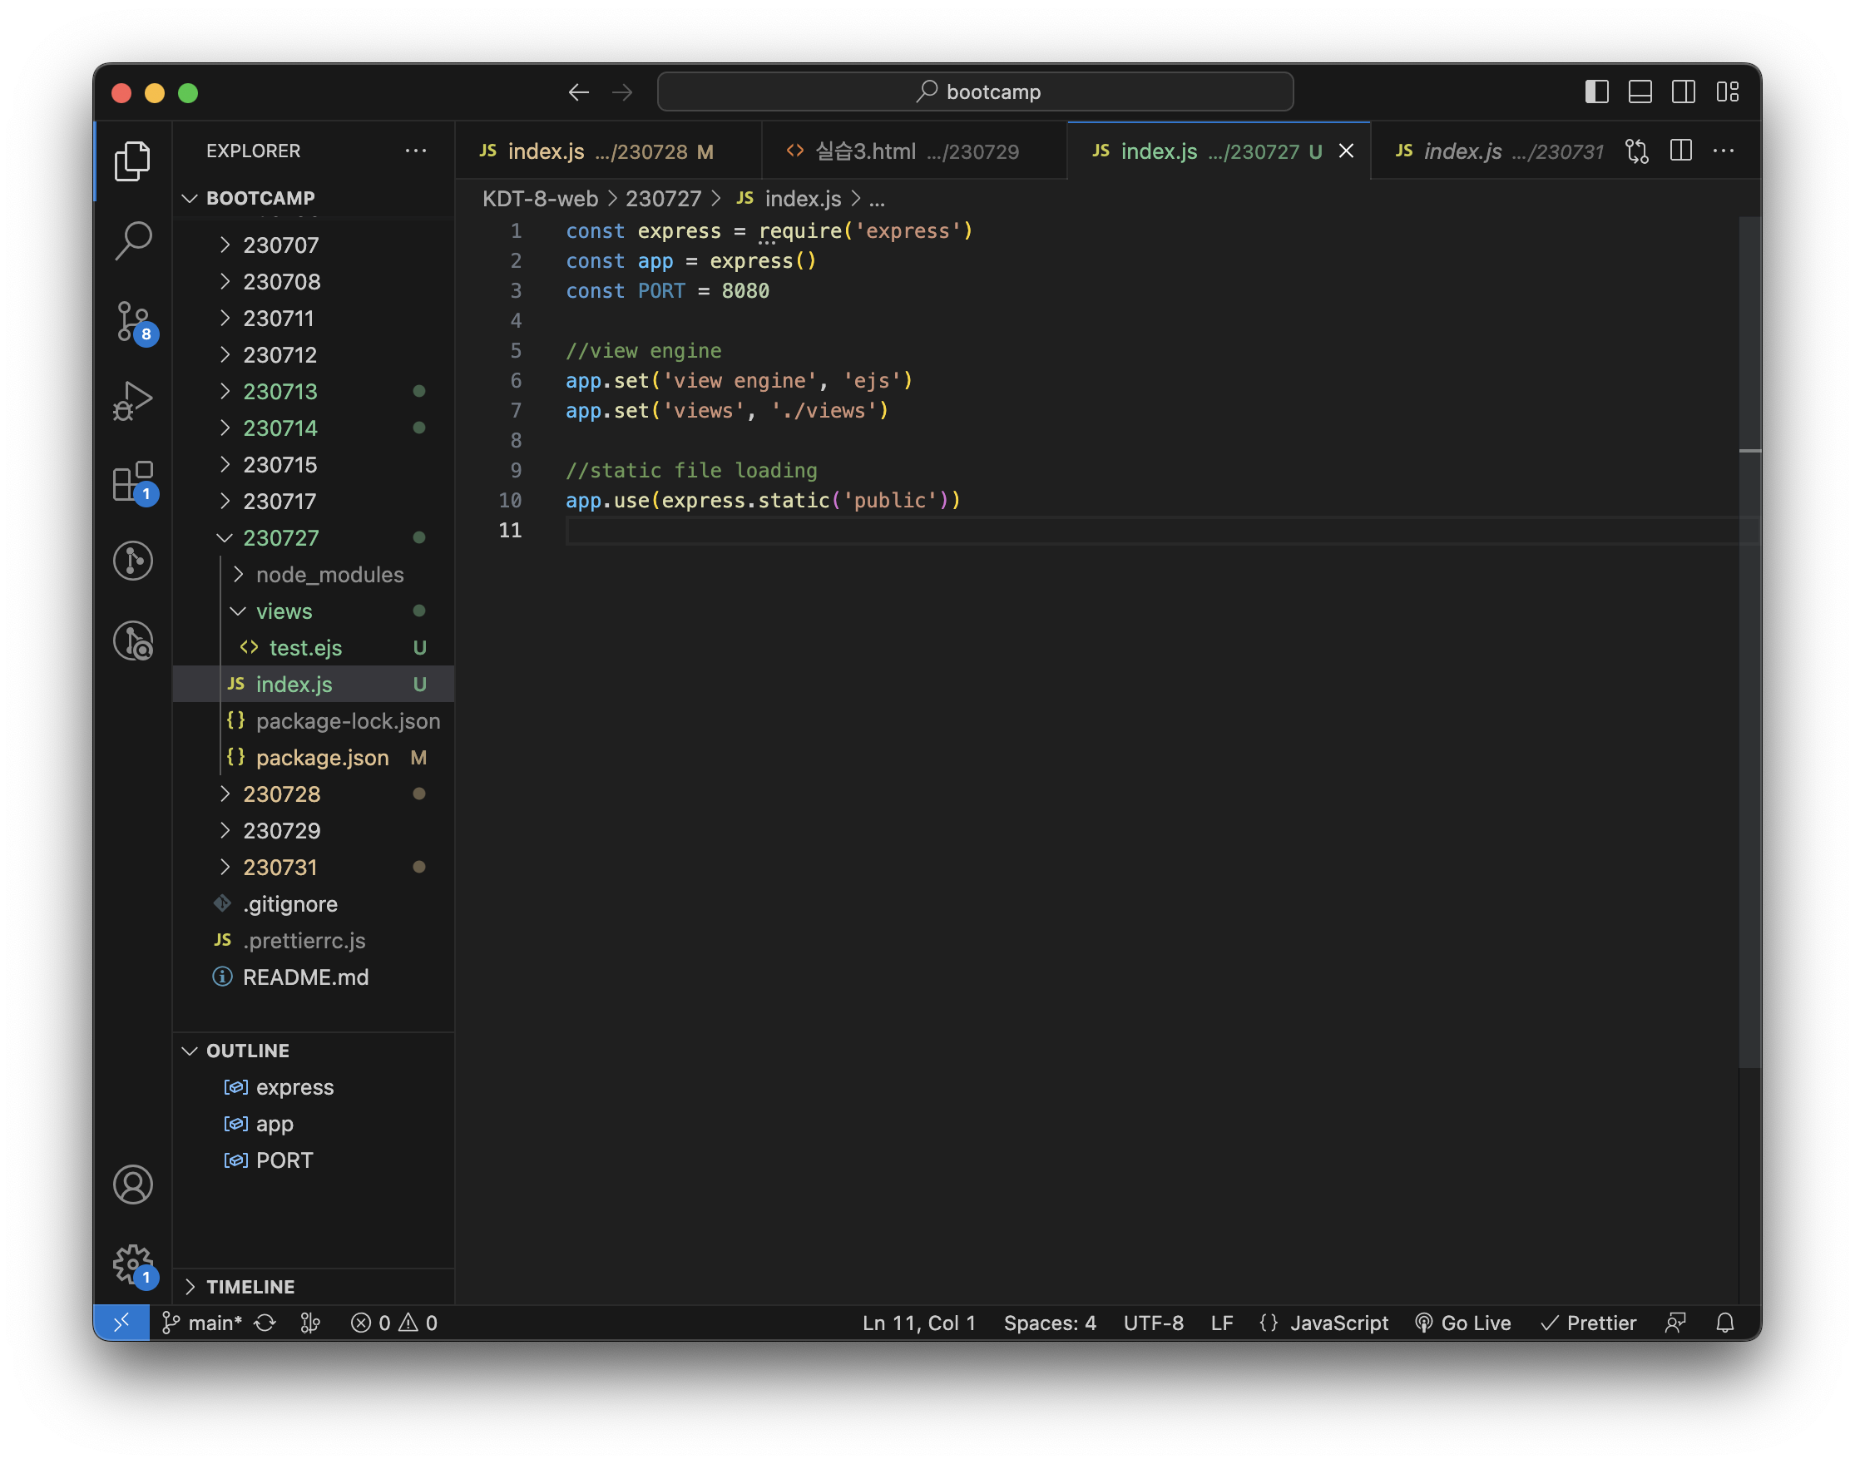Open the GitLens inspect activity icon
Viewport: 1855px width, 1464px height.
(x=133, y=640)
